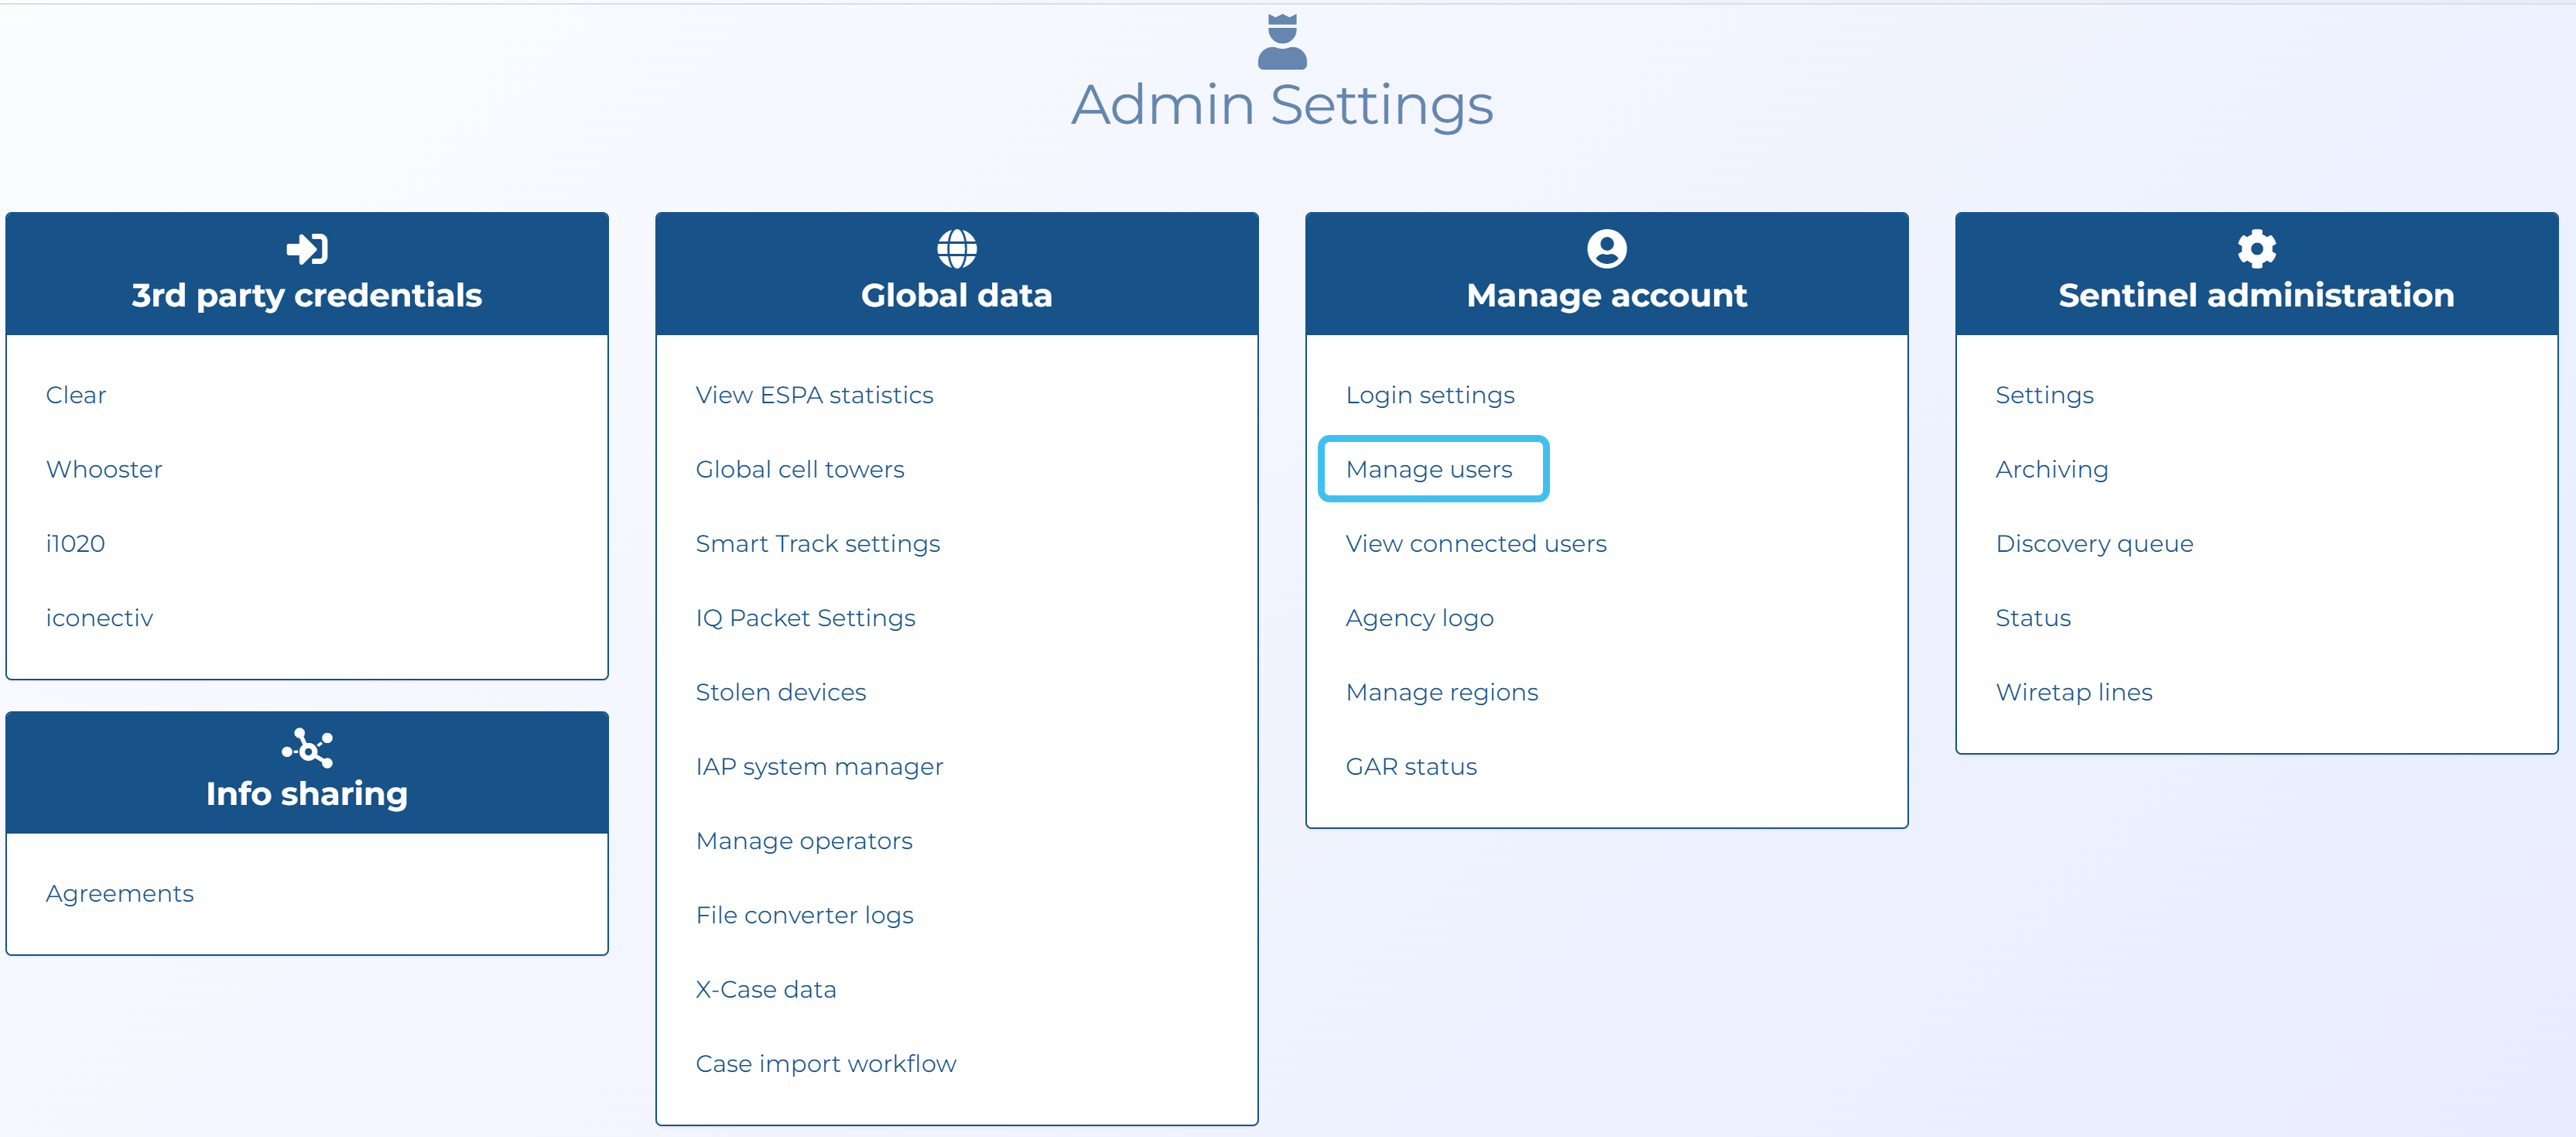Open Info sharing Agreements
This screenshot has width=2576, height=1137.
[120, 893]
